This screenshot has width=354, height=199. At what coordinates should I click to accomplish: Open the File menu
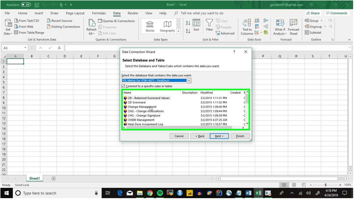[x=7, y=13]
